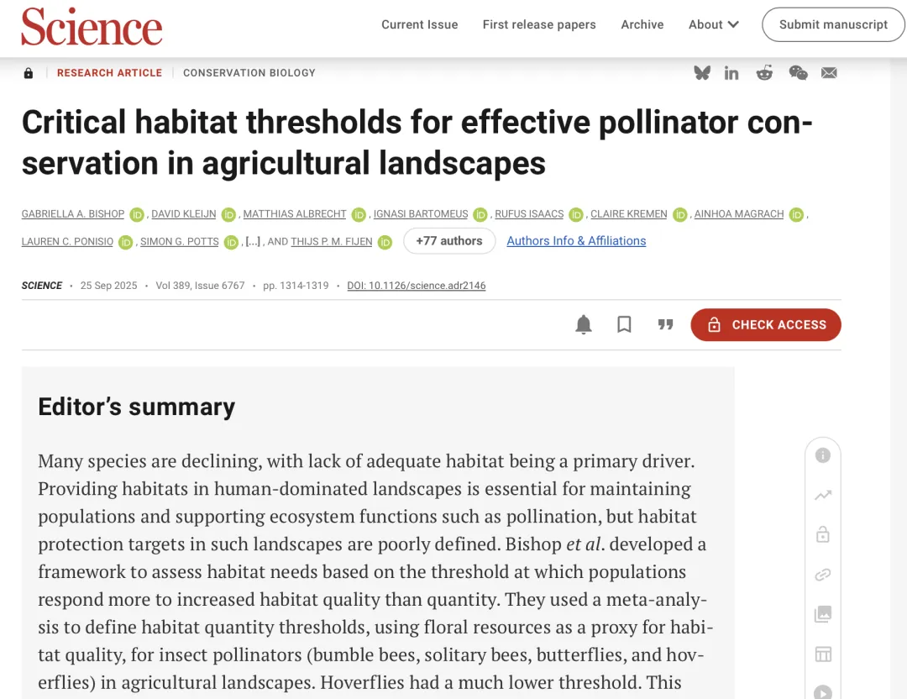Share article on Reddit icon
Screen dimensions: 907x699
coord(764,73)
